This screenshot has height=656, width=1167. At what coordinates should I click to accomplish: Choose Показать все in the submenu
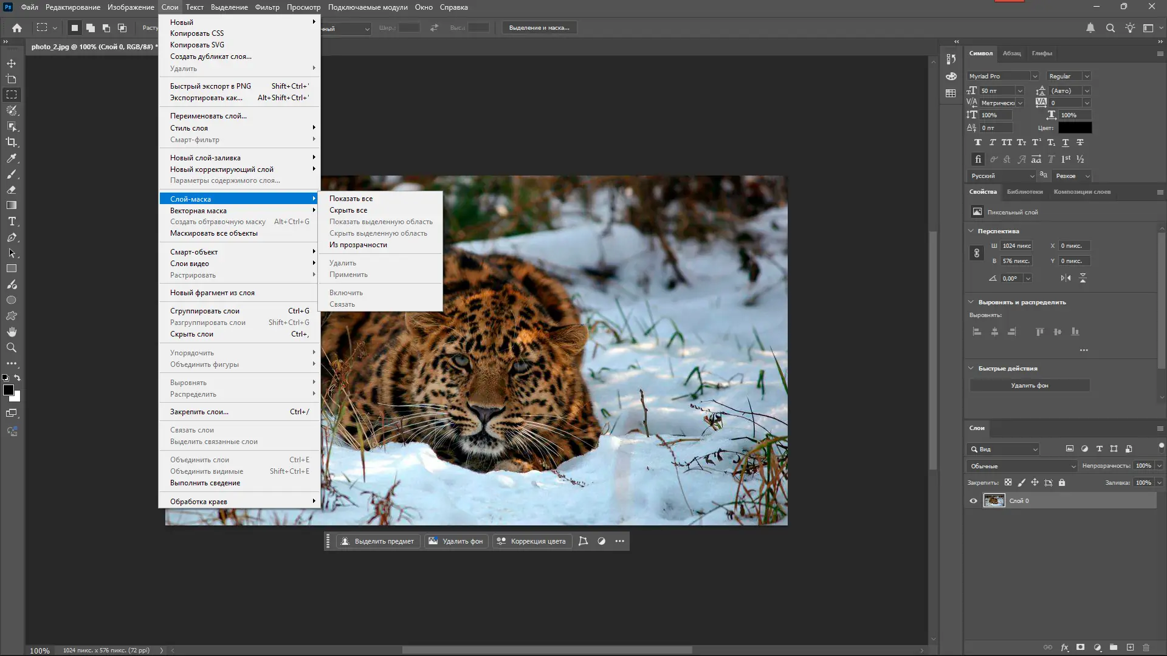[351, 199]
